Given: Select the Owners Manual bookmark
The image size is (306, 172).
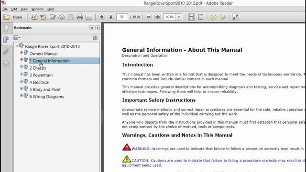Looking at the screenshot, I should (x=44, y=54).
